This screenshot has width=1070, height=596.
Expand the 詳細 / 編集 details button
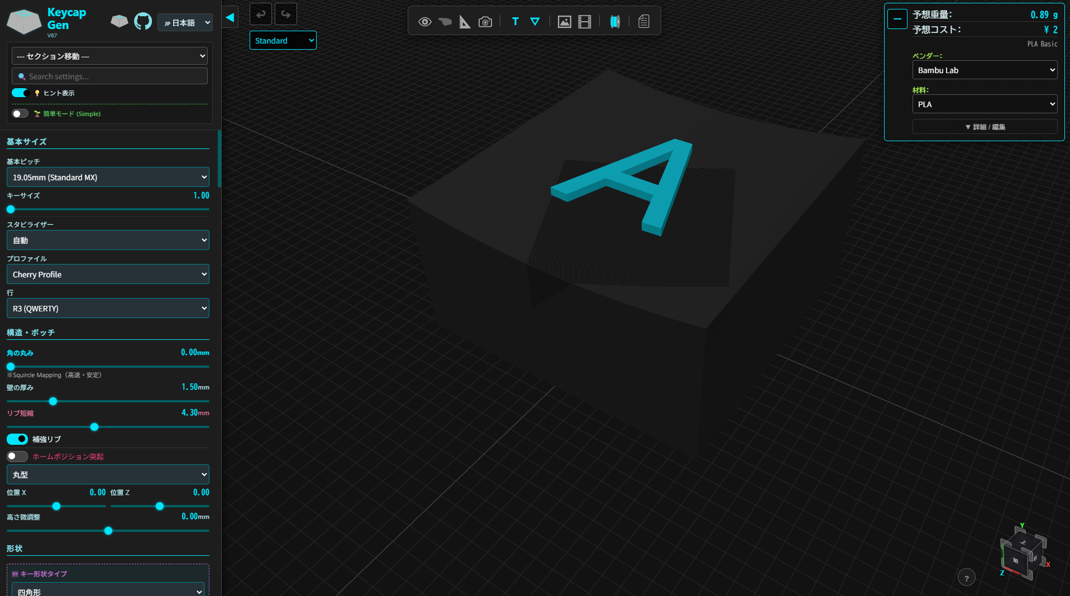point(985,127)
